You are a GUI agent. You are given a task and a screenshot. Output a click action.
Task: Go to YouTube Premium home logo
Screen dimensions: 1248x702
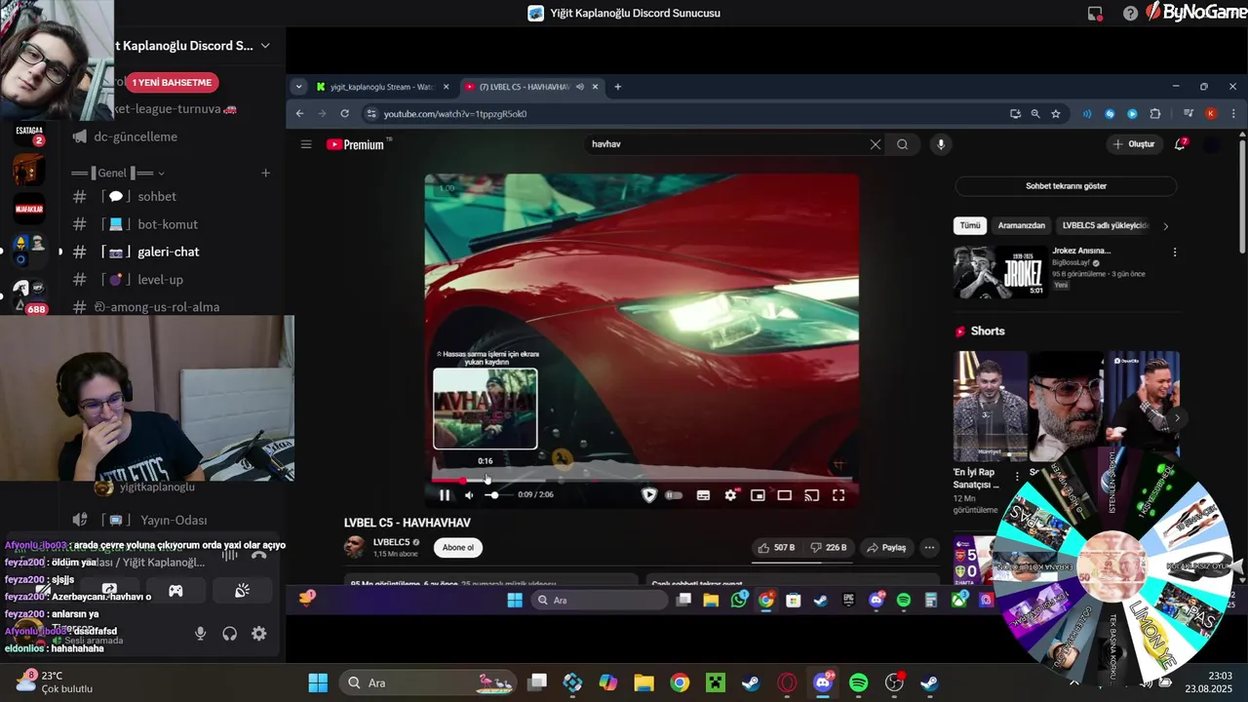355,144
